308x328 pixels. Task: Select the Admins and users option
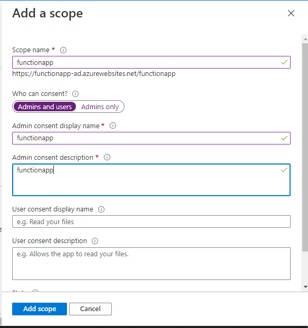tap(45, 107)
